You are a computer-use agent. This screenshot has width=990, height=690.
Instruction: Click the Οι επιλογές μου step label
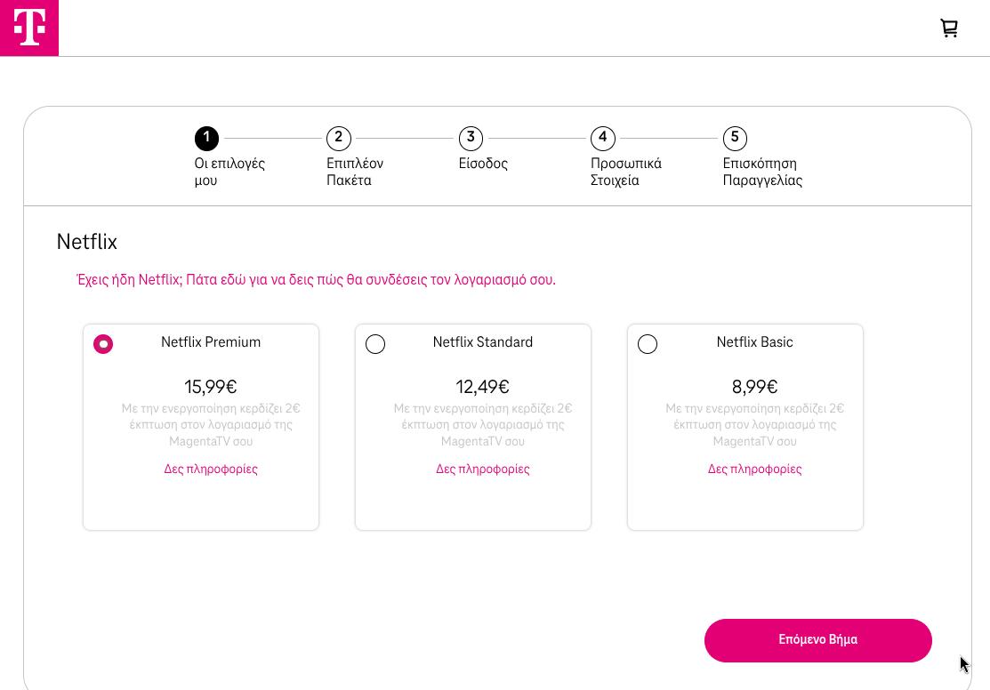coord(229,172)
